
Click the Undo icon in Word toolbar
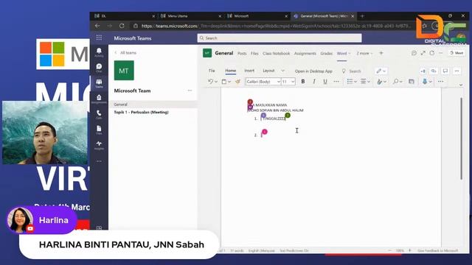tap(210, 82)
